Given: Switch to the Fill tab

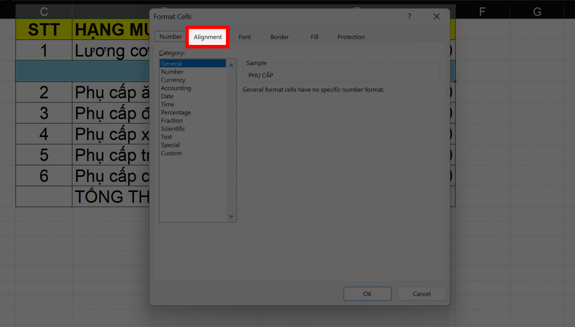Looking at the screenshot, I should (314, 37).
